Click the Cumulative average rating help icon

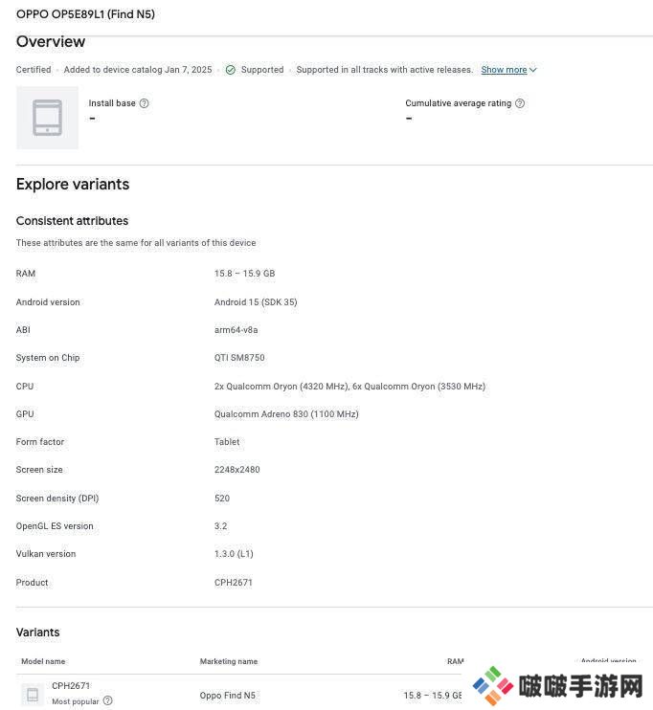click(x=520, y=103)
